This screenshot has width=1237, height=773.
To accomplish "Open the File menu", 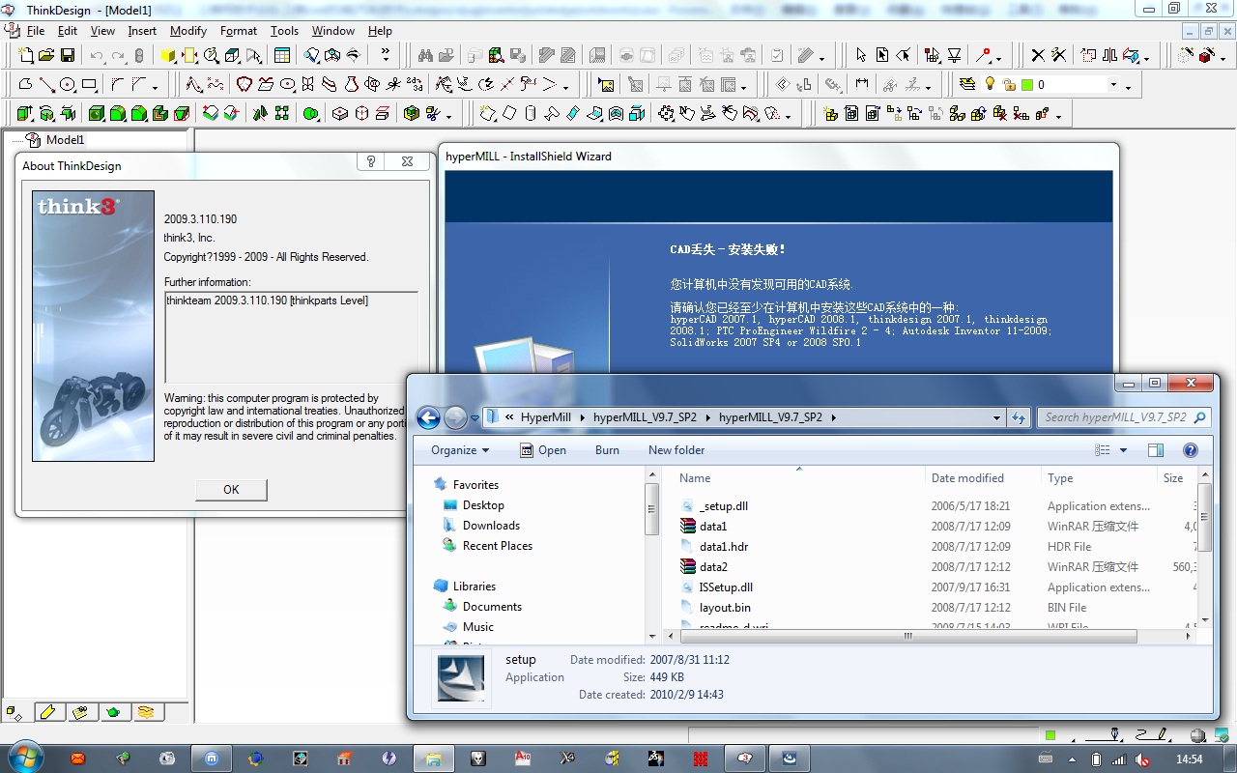I will (35, 31).
